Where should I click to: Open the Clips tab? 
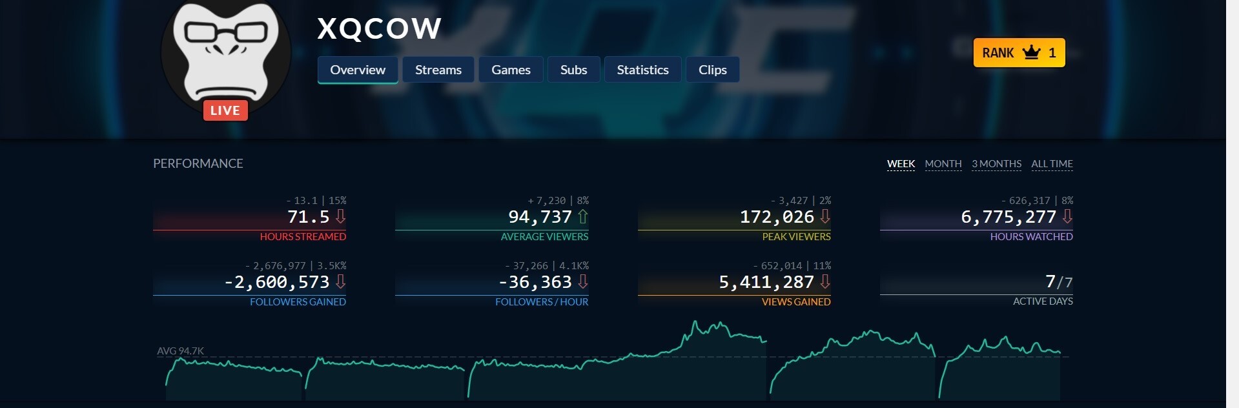713,70
